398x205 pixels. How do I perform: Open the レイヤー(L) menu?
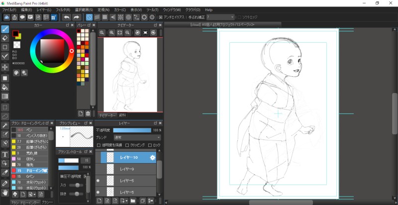[43, 9]
